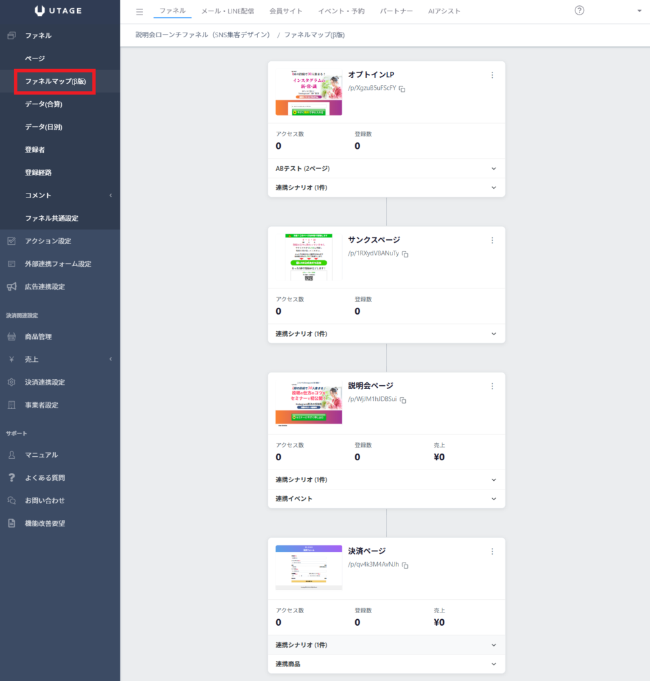Switch to 会員サイト tab

285,11
